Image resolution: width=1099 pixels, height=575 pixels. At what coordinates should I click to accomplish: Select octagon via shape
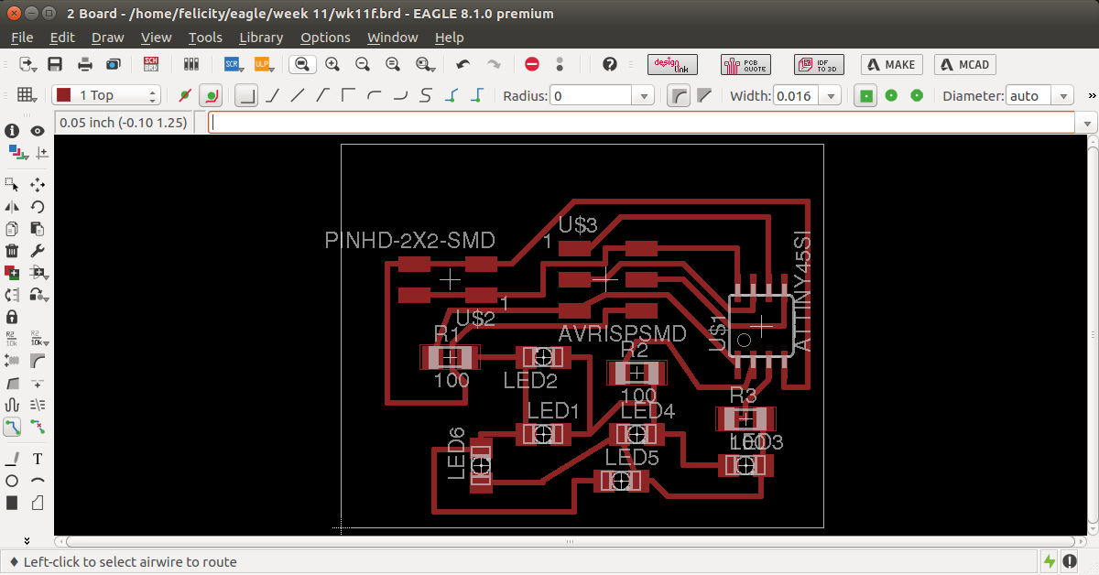click(x=917, y=95)
